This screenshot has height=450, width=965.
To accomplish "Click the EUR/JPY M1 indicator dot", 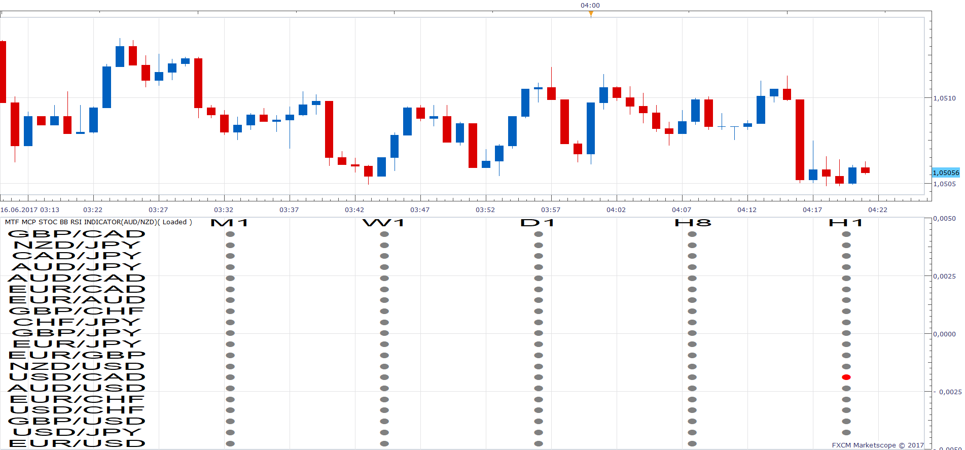I will point(230,344).
